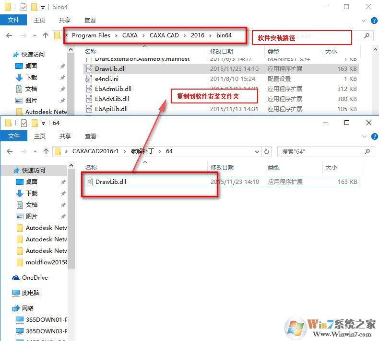
Task: Switch to 查看 tab in the bin64 window
Action: pyautogui.click(x=90, y=20)
